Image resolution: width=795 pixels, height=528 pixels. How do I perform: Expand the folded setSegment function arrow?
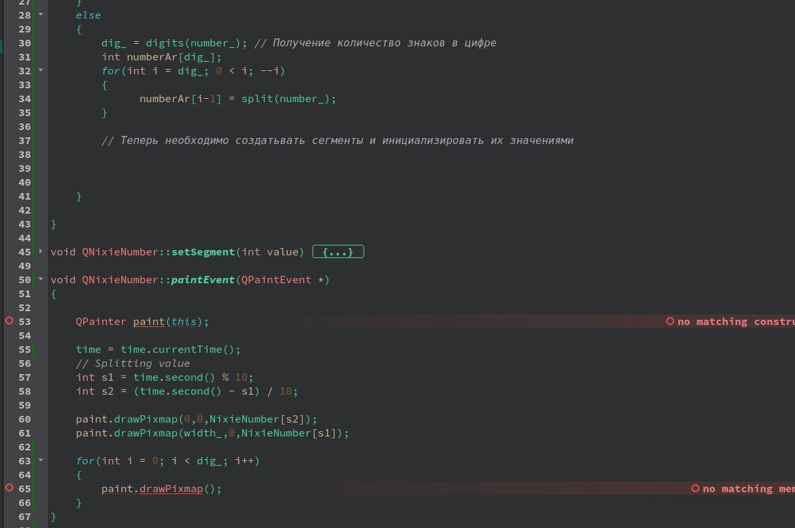coord(41,251)
